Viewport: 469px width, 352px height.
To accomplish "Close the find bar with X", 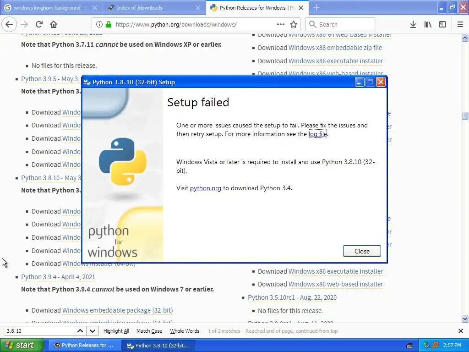I will [x=461, y=331].
